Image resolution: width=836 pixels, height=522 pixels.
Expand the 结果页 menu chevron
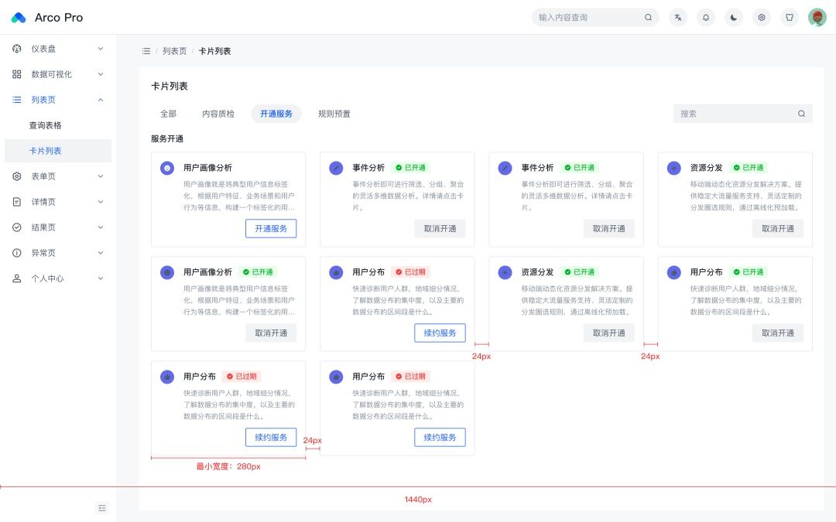[100, 227]
